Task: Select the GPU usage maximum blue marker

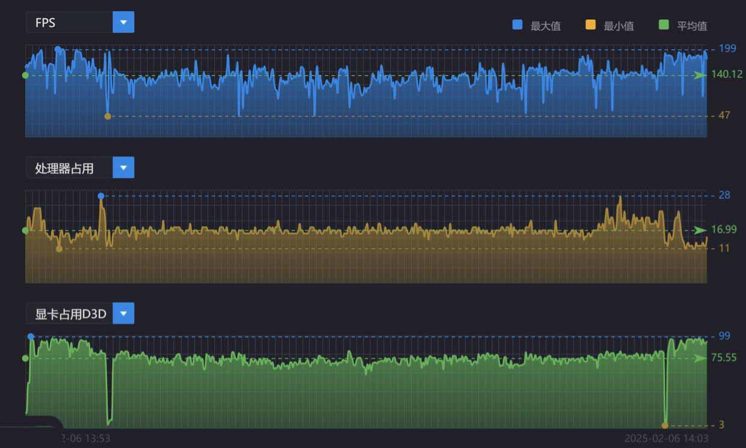Action: tap(31, 336)
